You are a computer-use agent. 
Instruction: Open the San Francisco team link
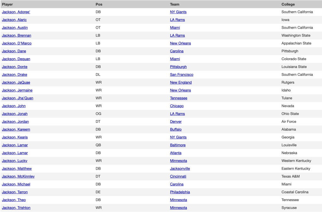182,75
